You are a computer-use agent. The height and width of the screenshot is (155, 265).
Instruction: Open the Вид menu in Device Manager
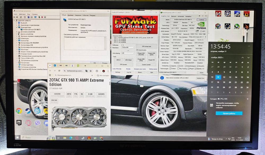coord(29,14)
